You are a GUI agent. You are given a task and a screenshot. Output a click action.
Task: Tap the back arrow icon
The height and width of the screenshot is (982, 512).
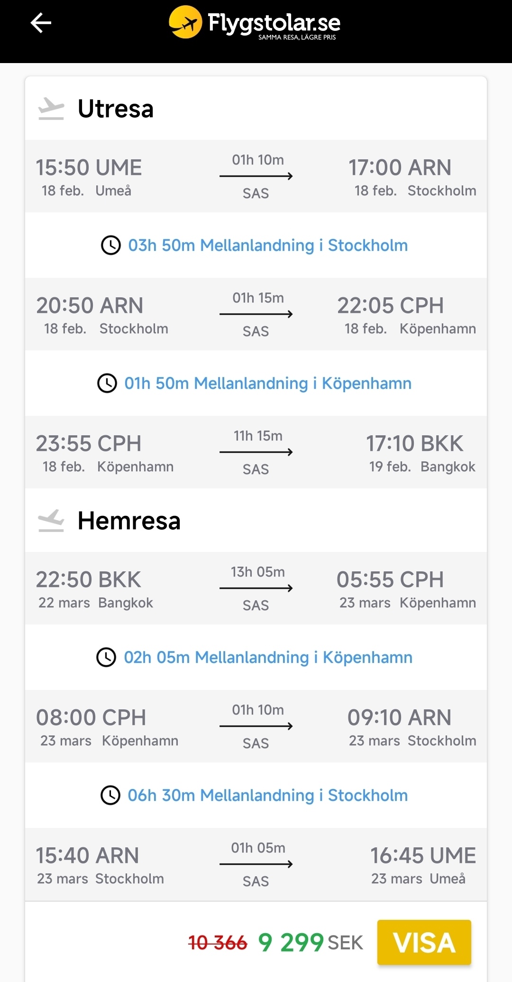[41, 23]
